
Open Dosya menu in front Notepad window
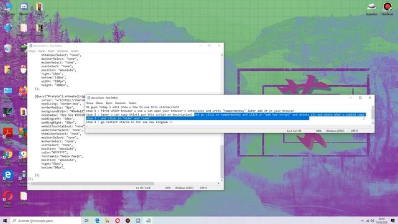click(x=90, y=103)
